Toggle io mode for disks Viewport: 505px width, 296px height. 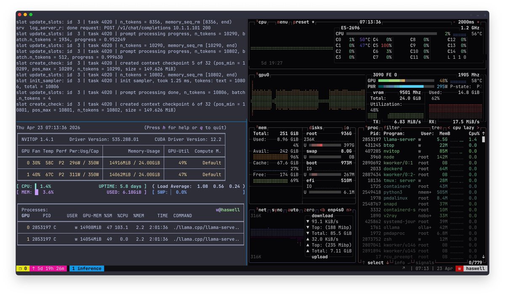pyautogui.click(x=346, y=128)
